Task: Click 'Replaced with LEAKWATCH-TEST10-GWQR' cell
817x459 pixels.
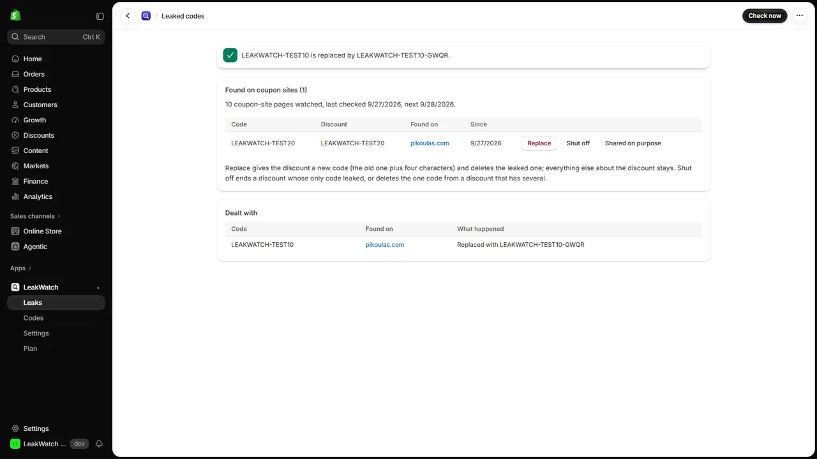Action: point(521,245)
